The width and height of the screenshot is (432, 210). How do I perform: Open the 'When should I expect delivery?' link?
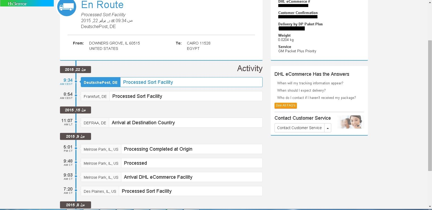coord(301,91)
